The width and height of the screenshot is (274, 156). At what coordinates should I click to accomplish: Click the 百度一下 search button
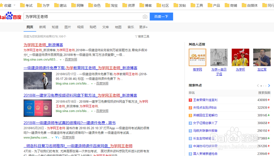(161, 17)
